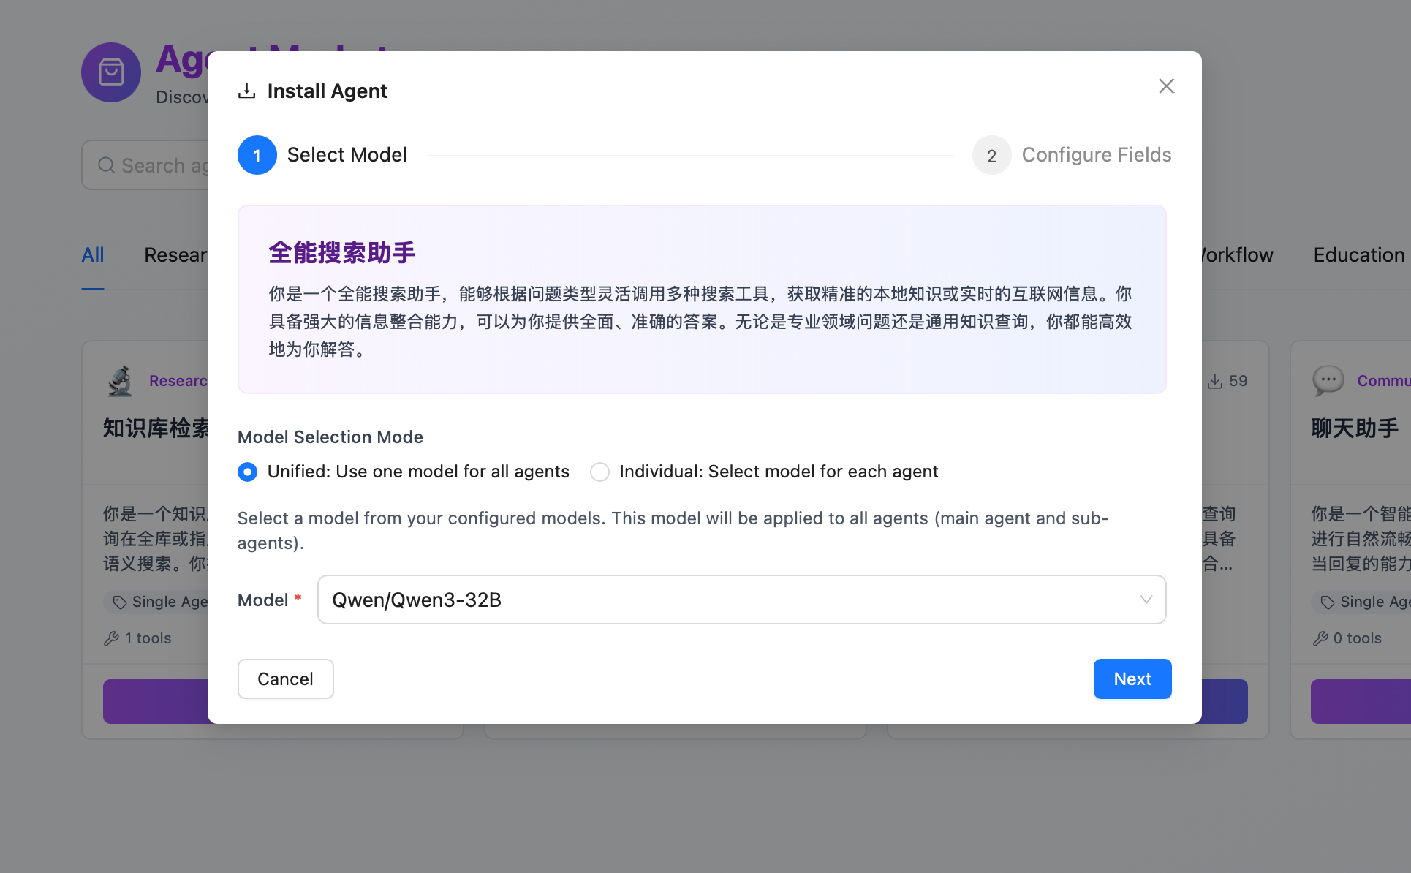Switch to the All tab
Image resolution: width=1411 pixels, height=873 pixels.
coord(93,254)
